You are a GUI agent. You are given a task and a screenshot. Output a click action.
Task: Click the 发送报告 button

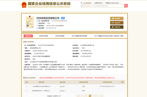click(x=117, y=18)
